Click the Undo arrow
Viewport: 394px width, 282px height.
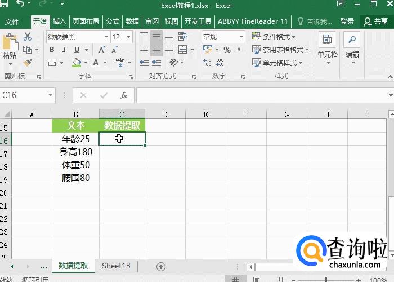click(x=20, y=3)
